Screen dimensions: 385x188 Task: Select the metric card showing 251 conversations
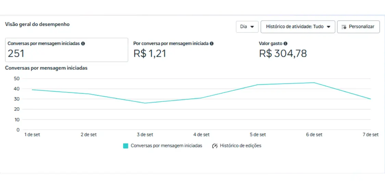point(66,50)
